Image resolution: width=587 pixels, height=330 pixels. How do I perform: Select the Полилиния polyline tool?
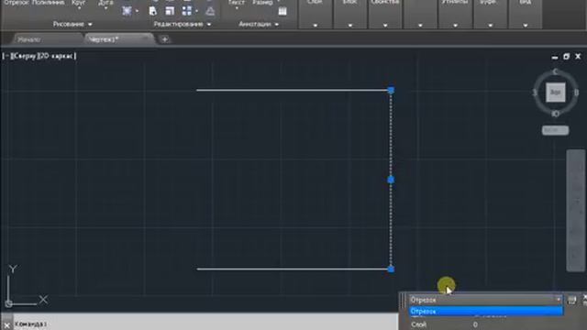[48, 3]
